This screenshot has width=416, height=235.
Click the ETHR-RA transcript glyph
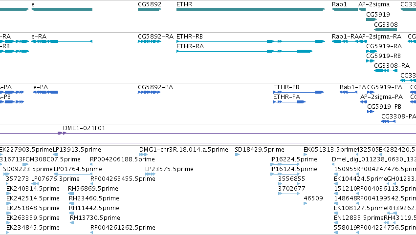coord(244,51)
